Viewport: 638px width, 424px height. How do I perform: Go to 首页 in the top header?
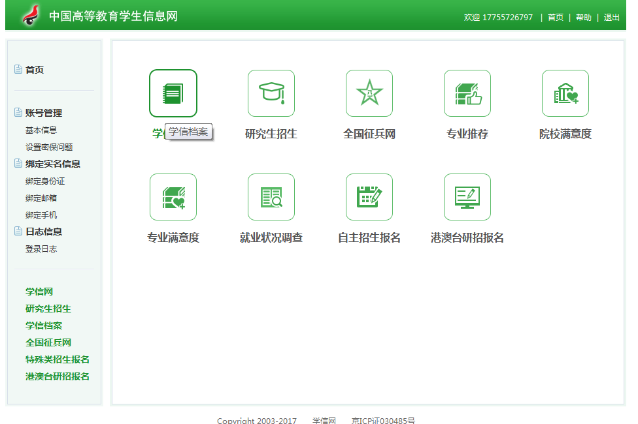click(x=556, y=18)
